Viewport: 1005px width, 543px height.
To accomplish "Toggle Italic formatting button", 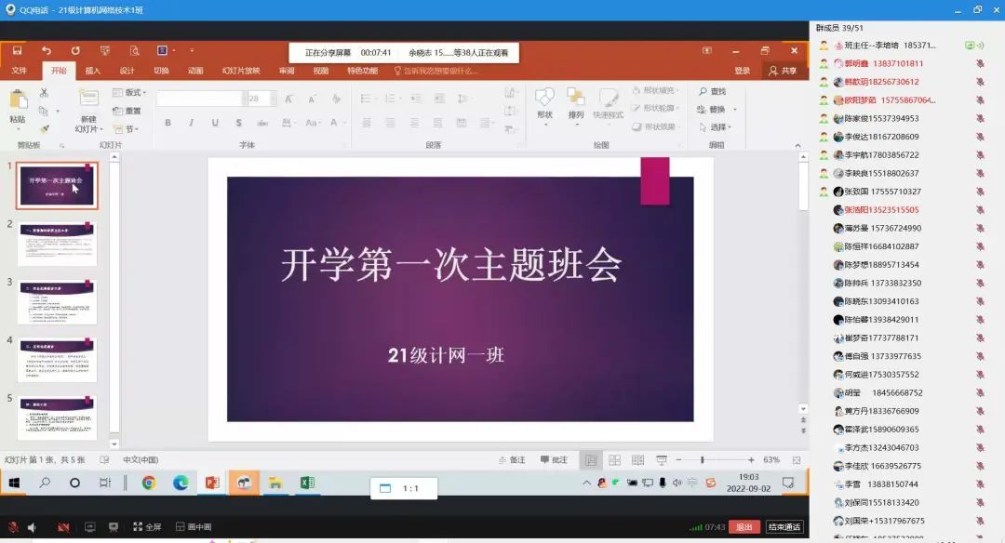I will click(x=191, y=123).
